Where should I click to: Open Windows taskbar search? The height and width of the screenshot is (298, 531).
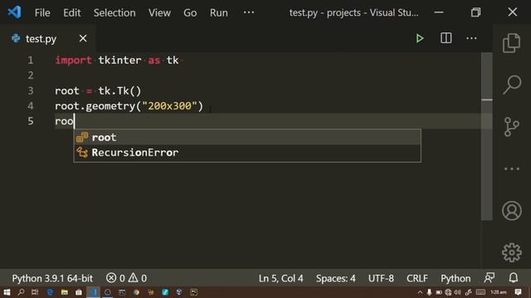(21, 292)
